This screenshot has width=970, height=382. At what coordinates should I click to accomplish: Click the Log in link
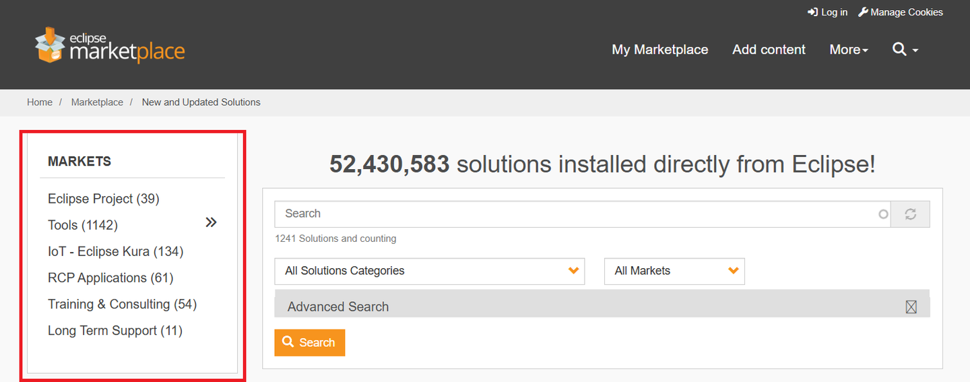[828, 12]
